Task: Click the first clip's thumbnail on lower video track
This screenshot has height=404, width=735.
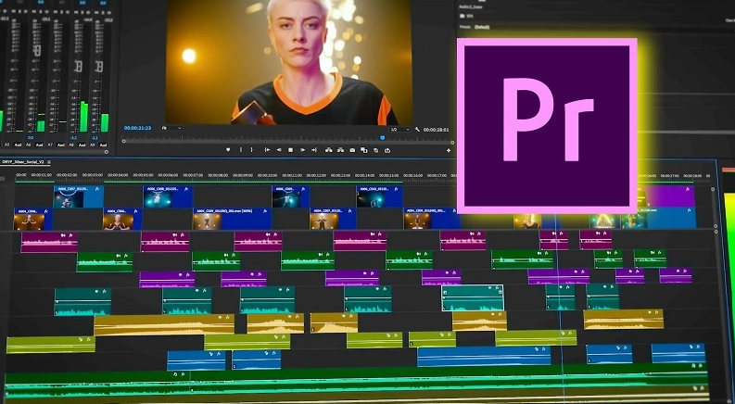Action: pos(29,221)
